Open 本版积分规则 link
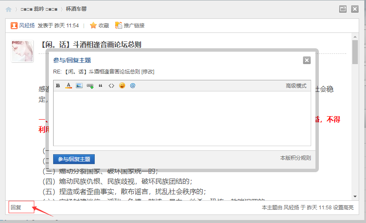 [x=296, y=158]
